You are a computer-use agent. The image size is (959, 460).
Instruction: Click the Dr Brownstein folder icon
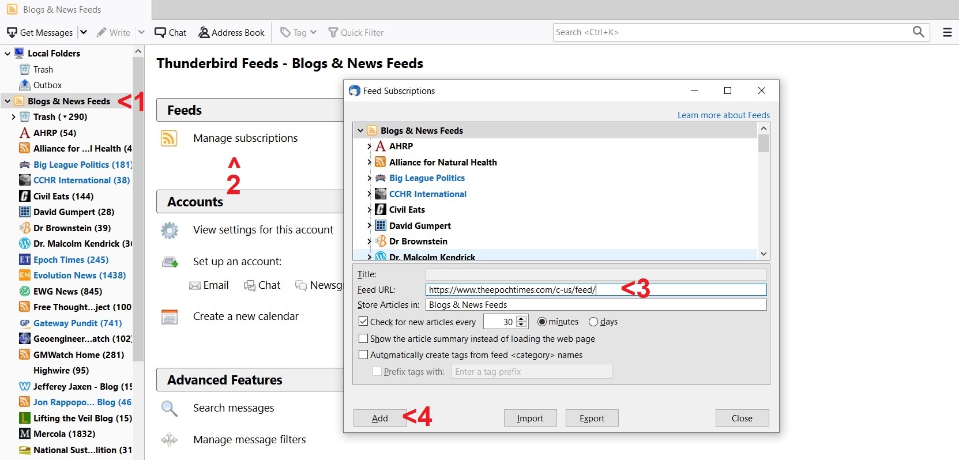pyautogui.click(x=24, y=228)
